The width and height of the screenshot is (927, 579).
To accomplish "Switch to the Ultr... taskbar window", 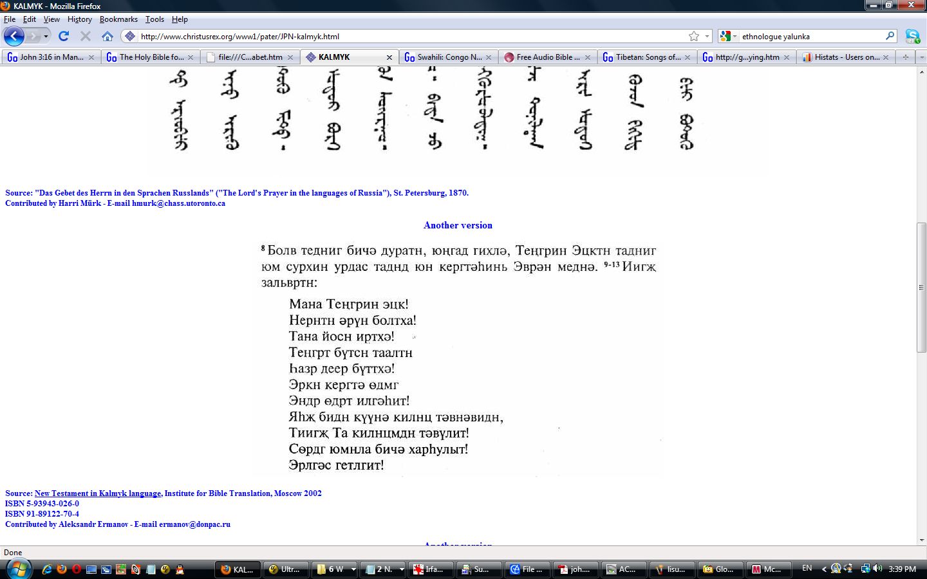I will [285, 569].
